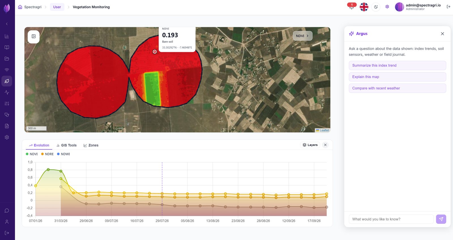The image size is (453, 240).
Task: Open top bar settings gear icon
Action: 387,7
